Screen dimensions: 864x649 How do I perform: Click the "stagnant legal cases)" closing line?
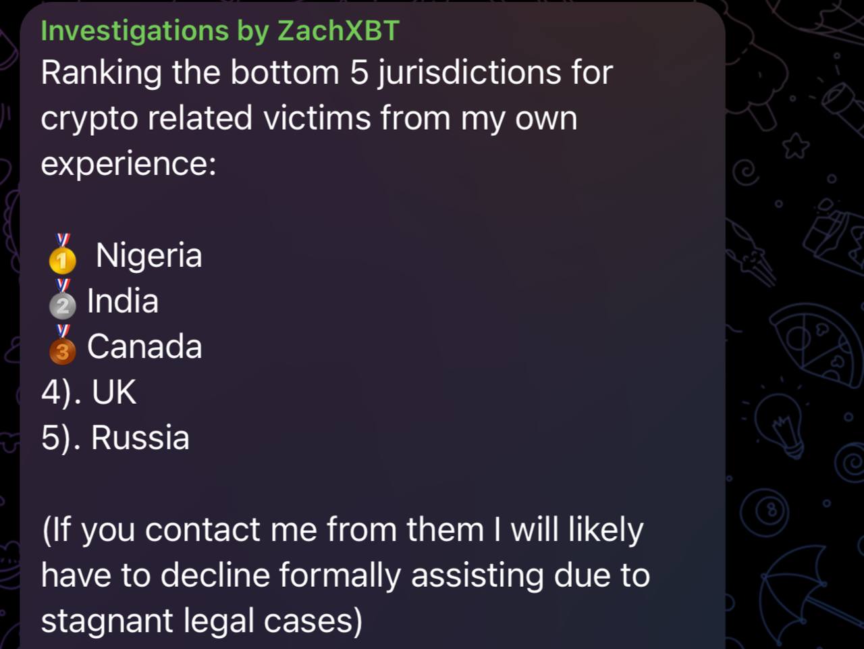201,621
